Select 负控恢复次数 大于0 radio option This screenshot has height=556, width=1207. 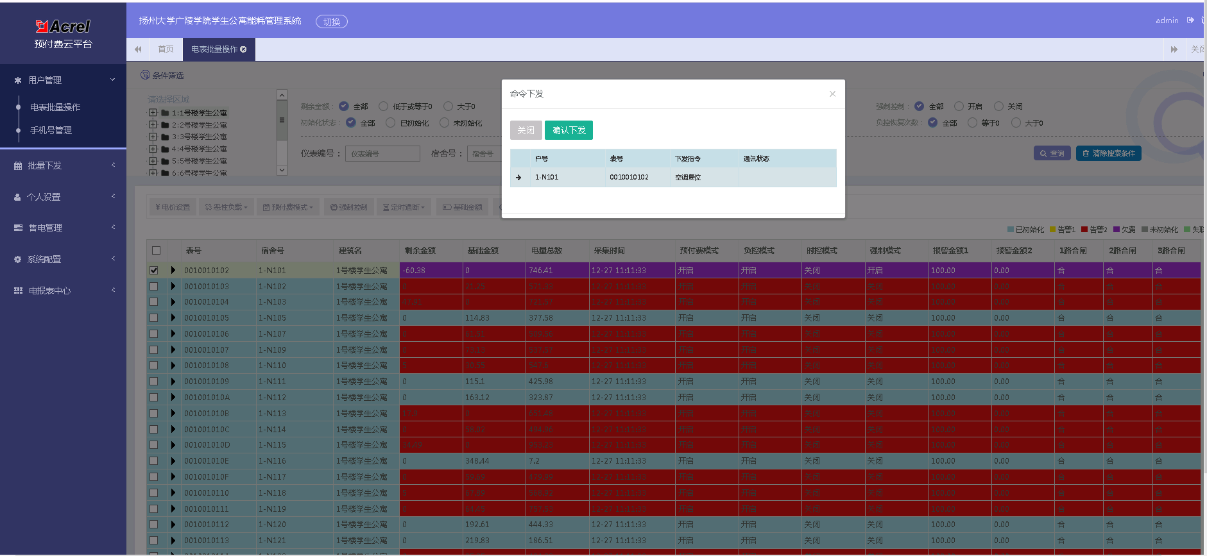coord(1016,122)
